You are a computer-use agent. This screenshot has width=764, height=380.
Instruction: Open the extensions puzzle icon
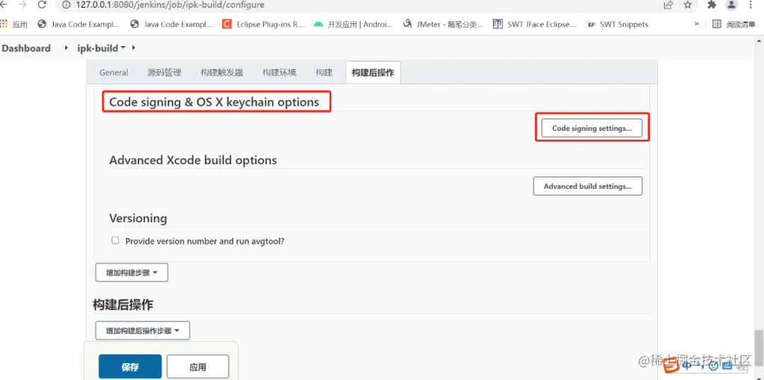(x=712, y=4)
